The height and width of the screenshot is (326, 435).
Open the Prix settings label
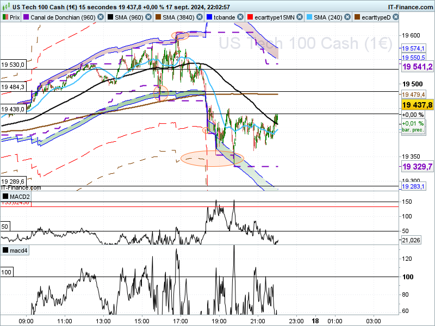point(15,17)
